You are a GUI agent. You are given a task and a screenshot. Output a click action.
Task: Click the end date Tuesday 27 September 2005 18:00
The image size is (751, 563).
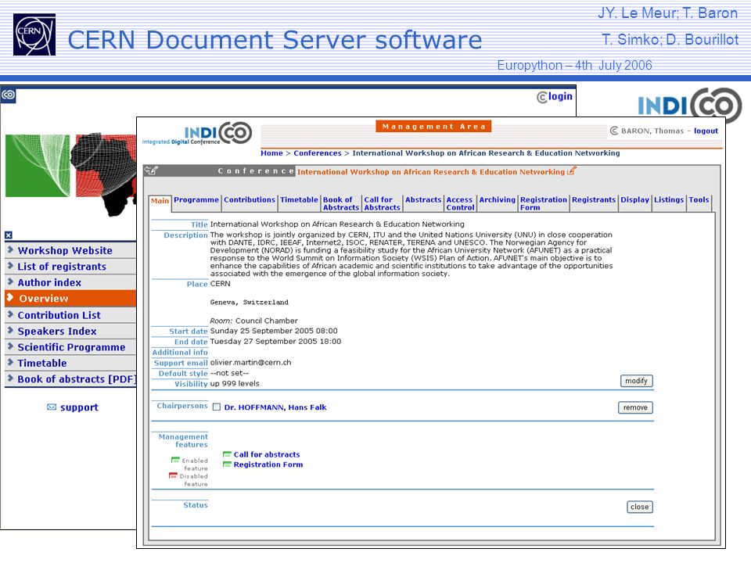pos(276,342)
